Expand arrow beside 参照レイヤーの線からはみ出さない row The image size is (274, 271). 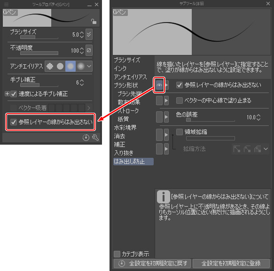[x=166, y=85]
